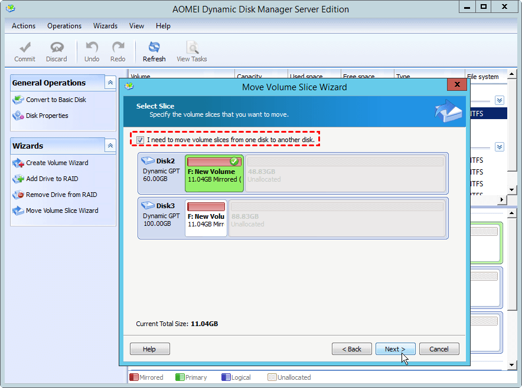Click disk map scrollbar down arrow
The image size is (522, 388).
coord(512,365)
